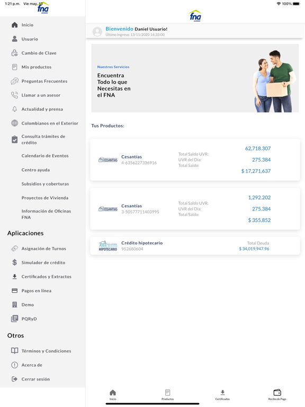The width and height of the screenshot is (305, 407).
Task: Tap the Llamar a un asesor phone icon
Action: click(14, 95)
